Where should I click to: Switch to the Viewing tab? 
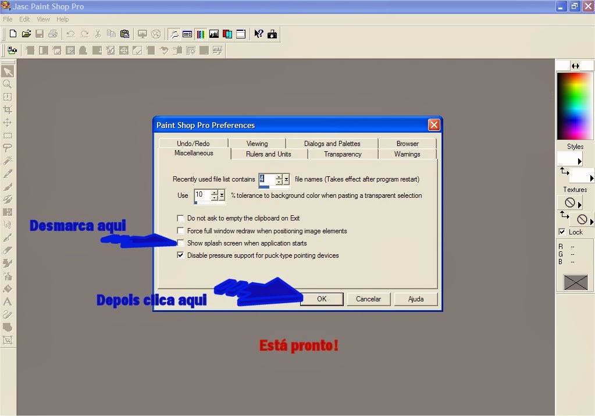coord(257,144)
